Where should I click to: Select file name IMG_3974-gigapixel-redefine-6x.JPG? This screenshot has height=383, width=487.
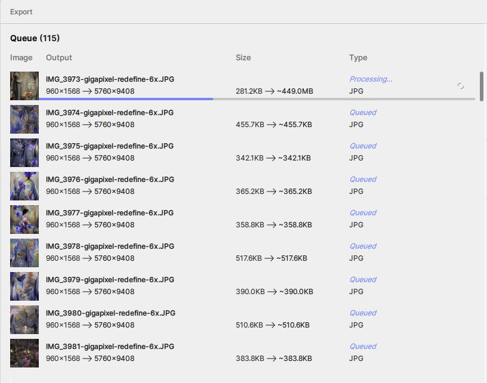point(110,112)
